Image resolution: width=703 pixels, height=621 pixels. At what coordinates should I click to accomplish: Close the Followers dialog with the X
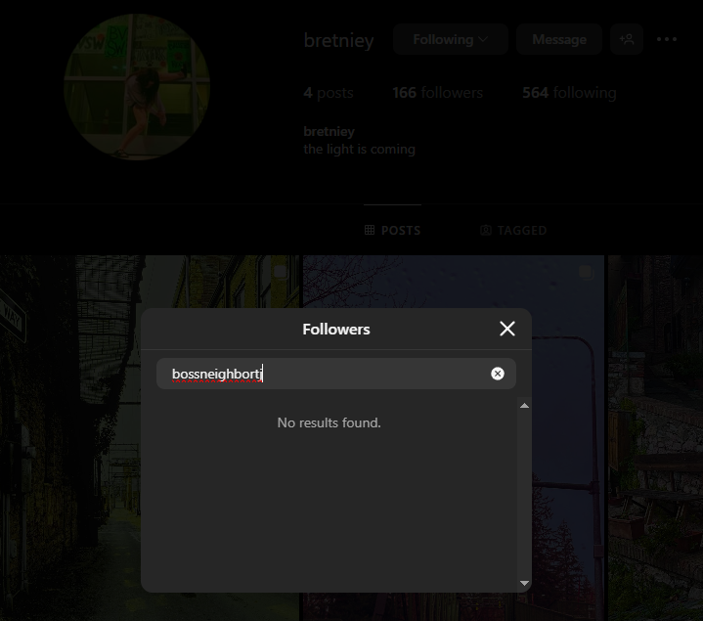(x=507, y=329)
